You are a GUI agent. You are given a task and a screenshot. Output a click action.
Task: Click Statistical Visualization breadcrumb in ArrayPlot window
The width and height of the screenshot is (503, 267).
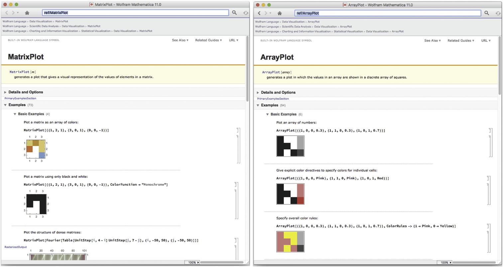coord(348,32)
